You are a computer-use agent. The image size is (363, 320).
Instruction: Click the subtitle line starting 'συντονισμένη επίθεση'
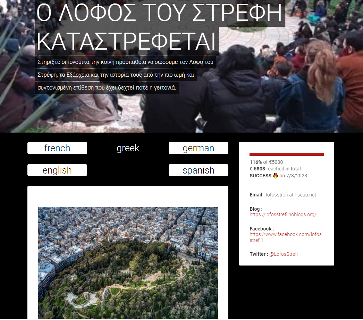pos(107,88)
